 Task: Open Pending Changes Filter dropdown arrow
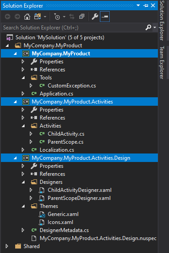[x=64, y=17]
